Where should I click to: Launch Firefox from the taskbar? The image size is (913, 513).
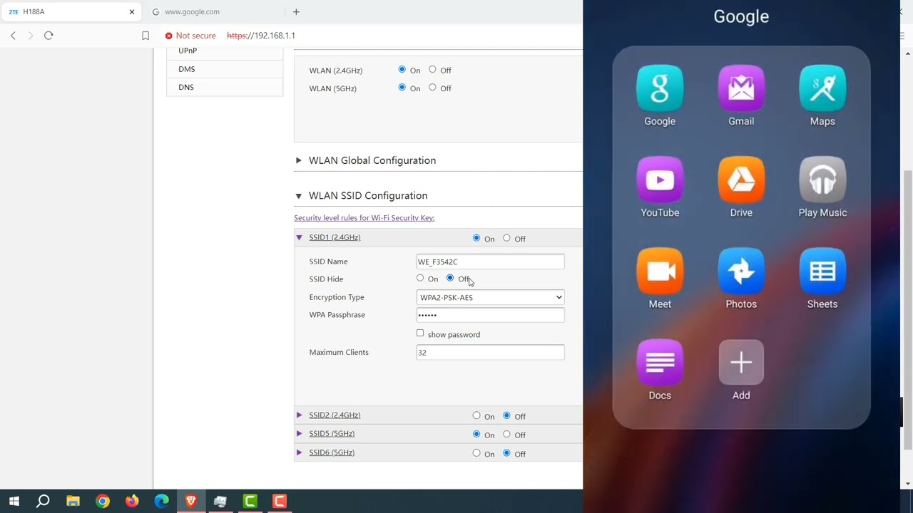pos(132,502)
